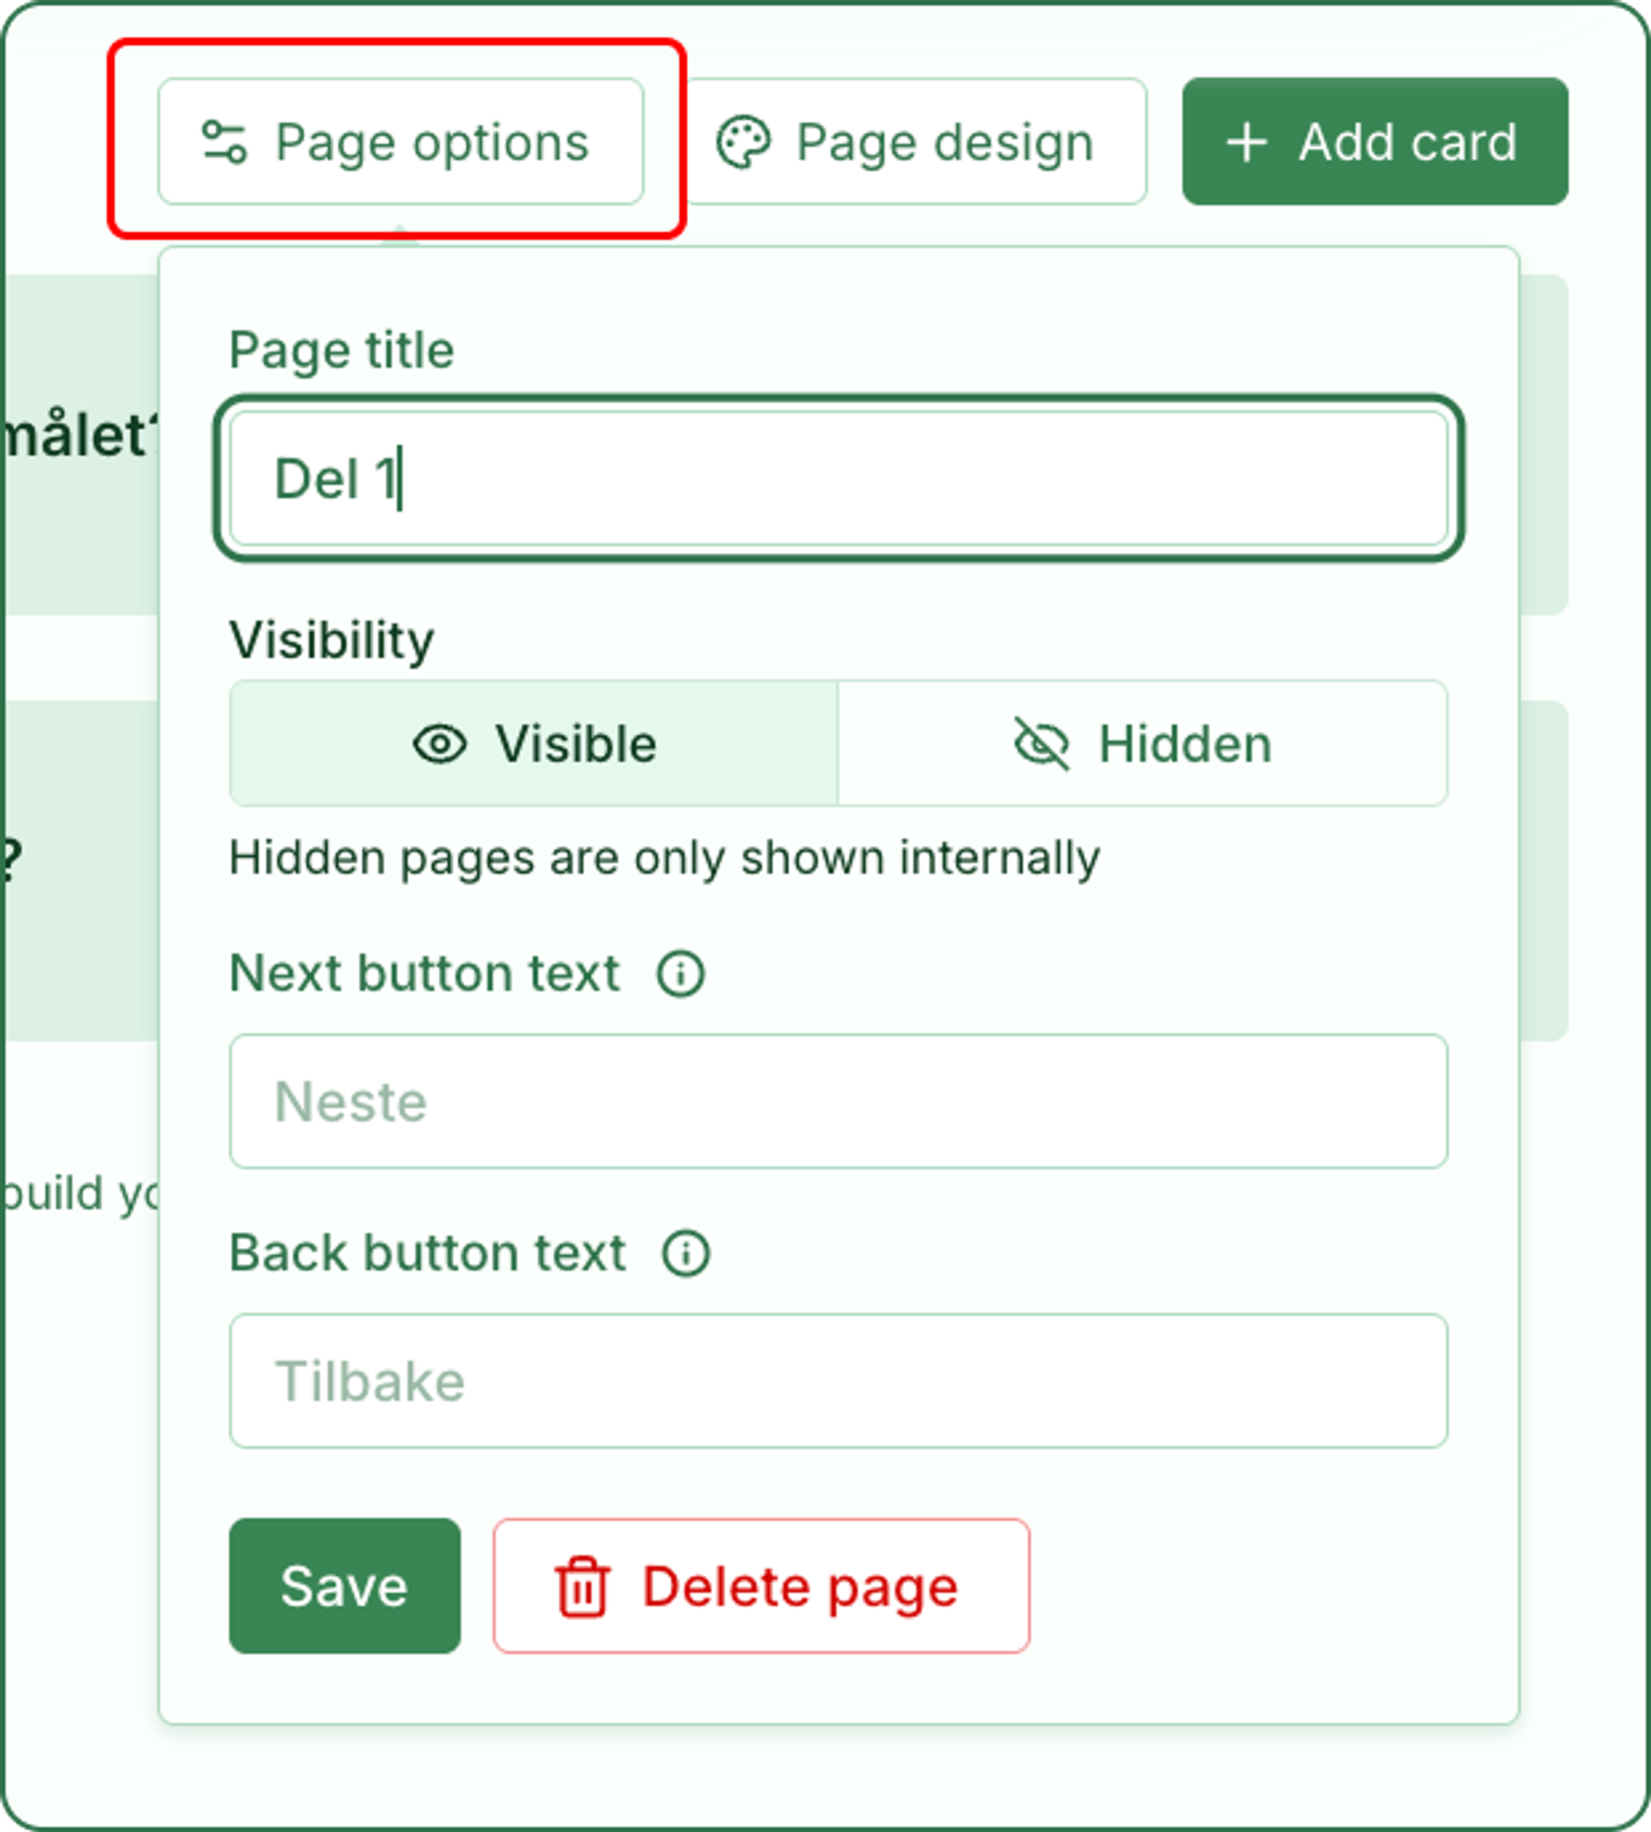Screen dimensions: 1651x1832
Task: Focus the Back button text field
Action: [x=839, y=1381]
